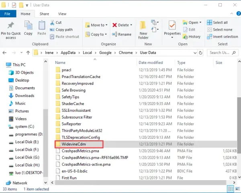Screen dimensions: 241x193
Task: Click the horizontal scrollbar at bottom
Action: 141,183
